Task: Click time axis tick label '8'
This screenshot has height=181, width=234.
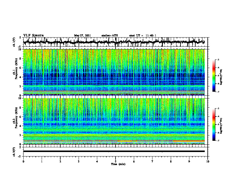Action: (x=171, y=161)
